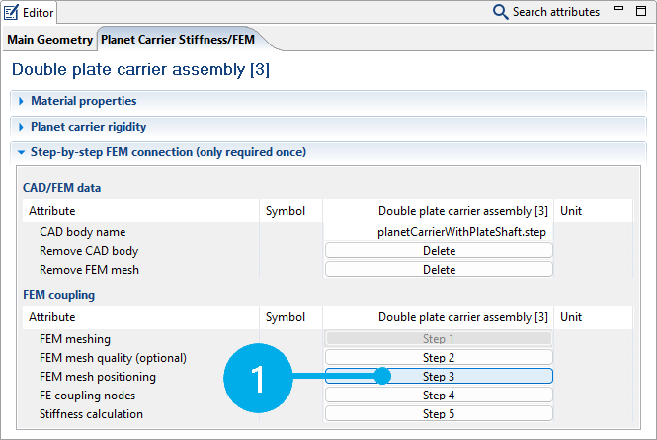Screen dimensions: 657x440
Task: Launch Step 4 FE coupling nodes
Action: [x=439, y=396]
